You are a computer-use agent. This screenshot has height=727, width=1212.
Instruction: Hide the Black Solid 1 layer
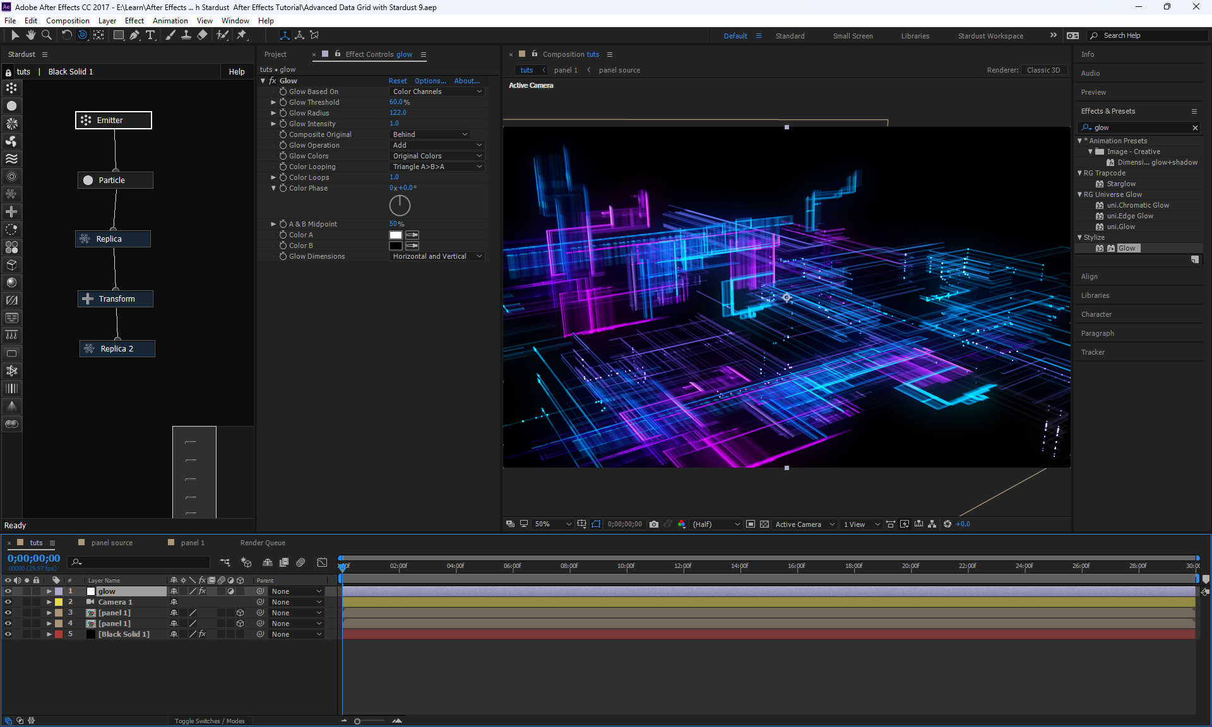point(8,634)
